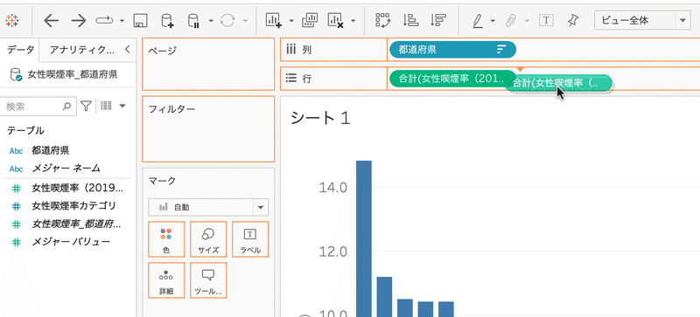This screenshot has height=317, width=700.
Task: Open new worksheet dropdown arrow
Action: click(x=291, y=20)
